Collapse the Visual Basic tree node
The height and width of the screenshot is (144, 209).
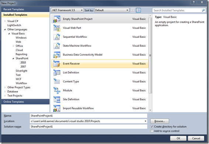[9, 33]
